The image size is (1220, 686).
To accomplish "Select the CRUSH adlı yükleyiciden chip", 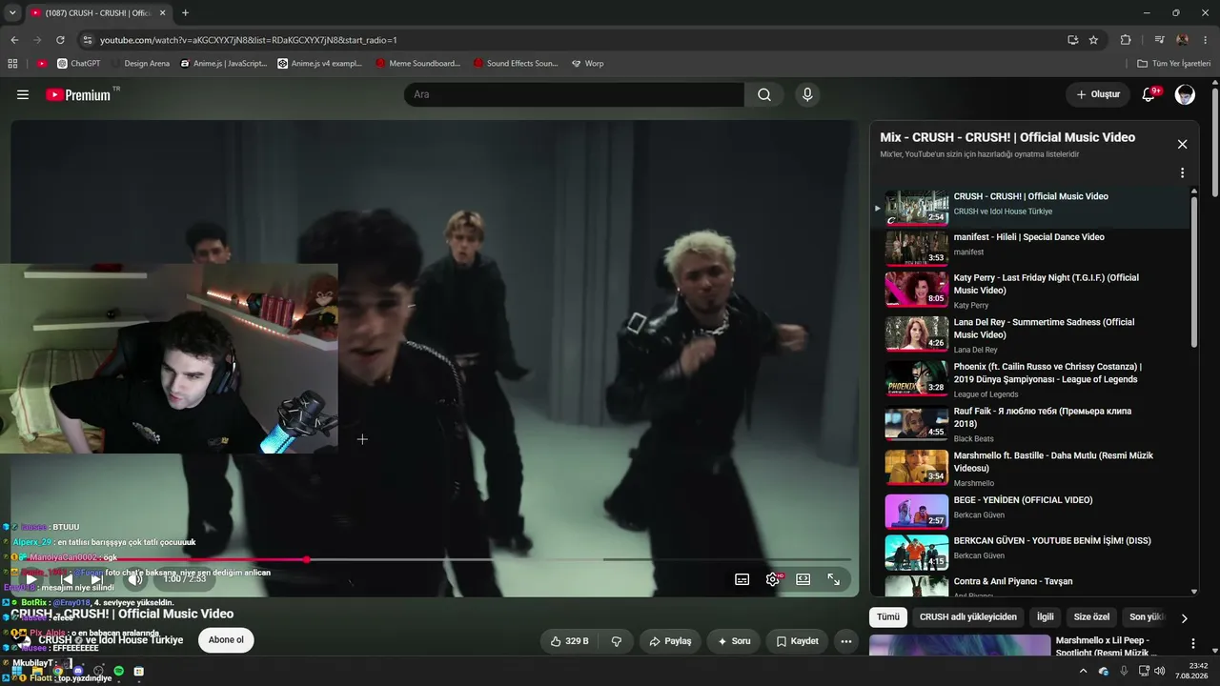I will coord(967,617).
